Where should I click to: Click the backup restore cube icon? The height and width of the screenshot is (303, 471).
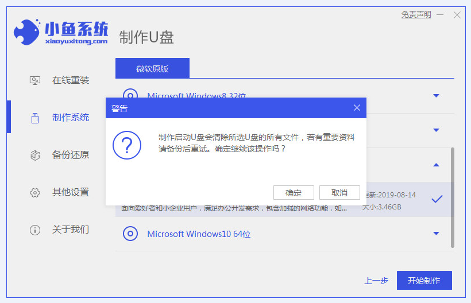point(35,155)
